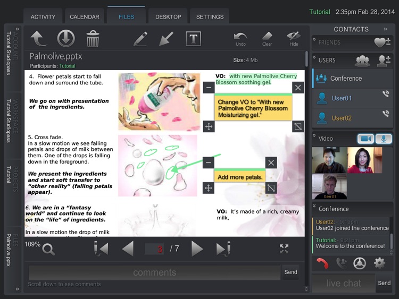Open the DESKTOP tab
399x299 pixels.
pos(168,17)
